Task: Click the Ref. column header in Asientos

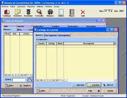Action: [15, 34]
